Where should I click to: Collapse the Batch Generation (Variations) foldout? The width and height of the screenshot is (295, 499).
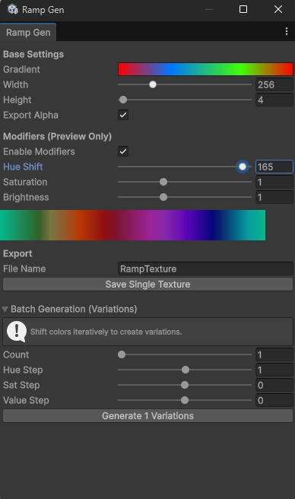pyautogui.click(x=5, y=309)
